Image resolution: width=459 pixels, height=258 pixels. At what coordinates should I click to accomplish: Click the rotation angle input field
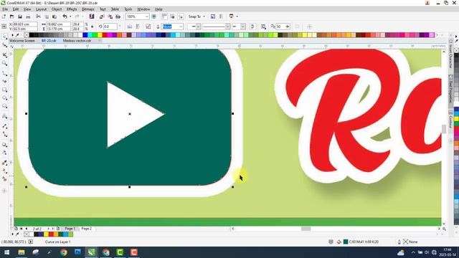[110, 27]
